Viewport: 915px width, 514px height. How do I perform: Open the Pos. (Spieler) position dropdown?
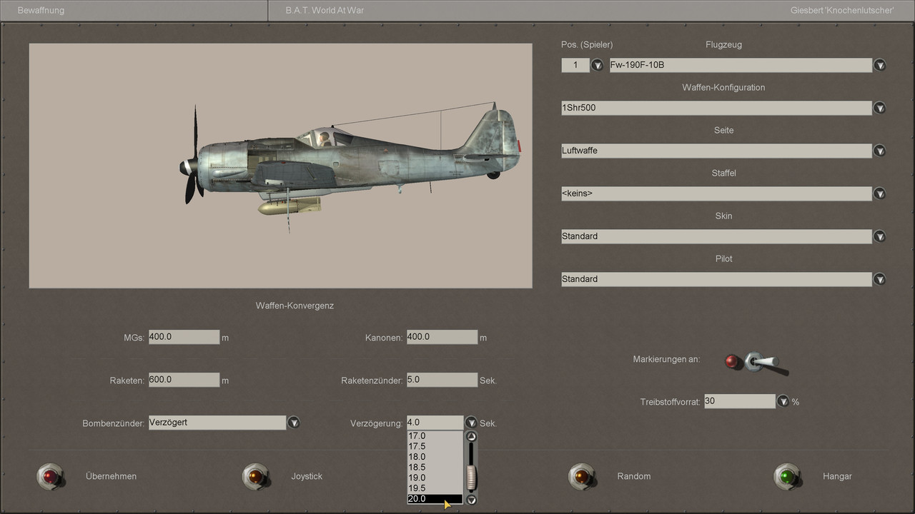598,65
